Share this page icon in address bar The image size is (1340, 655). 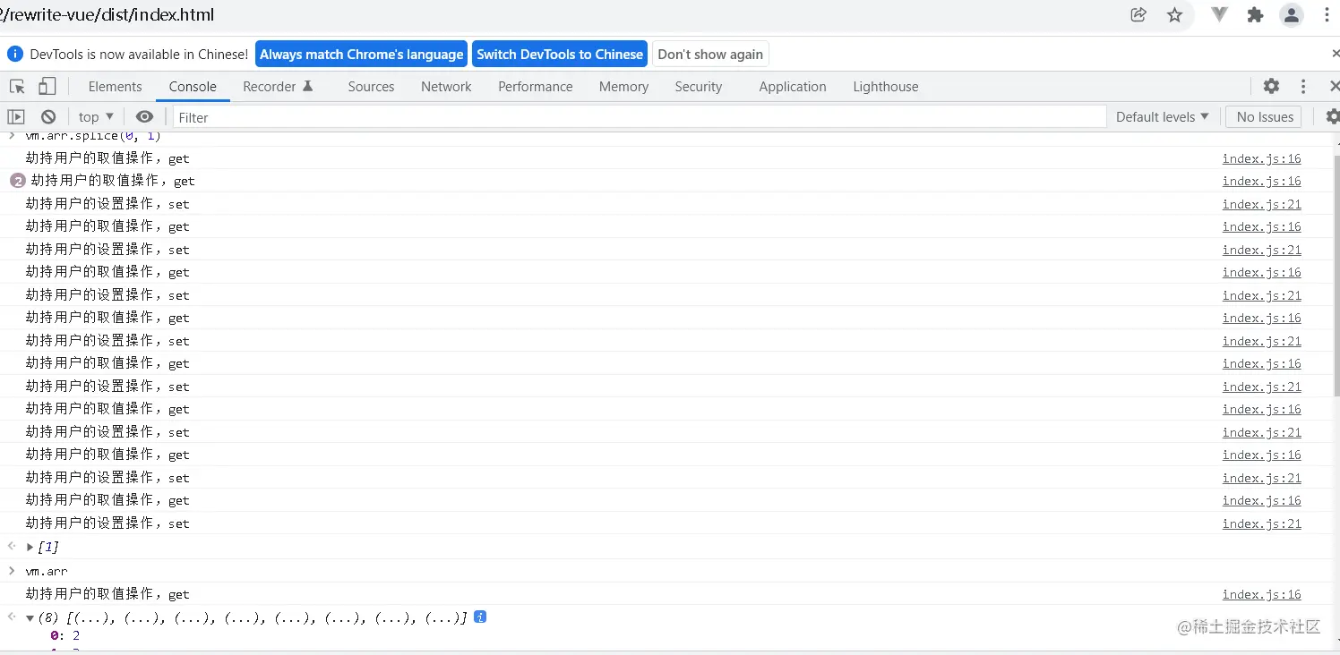(x=1138, y=14)
